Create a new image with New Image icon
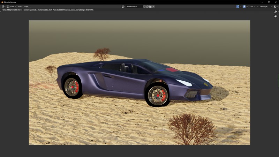Viewport: 279px width, 157px height. click(147, 7)
